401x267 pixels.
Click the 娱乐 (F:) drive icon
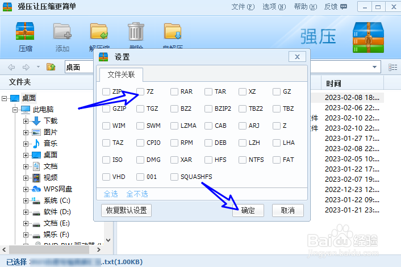[x=36, y=236]
